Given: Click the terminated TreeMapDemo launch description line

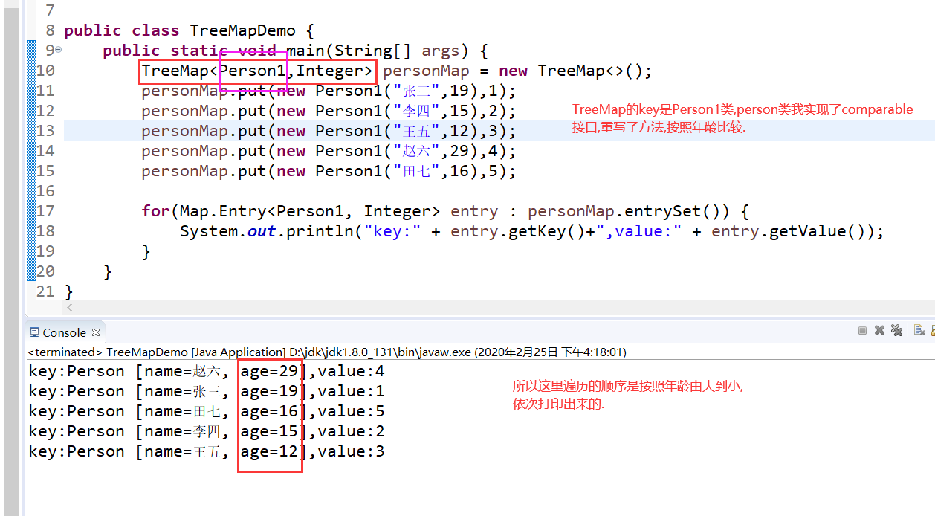Looking at the screenshot, I should [327, 352].
